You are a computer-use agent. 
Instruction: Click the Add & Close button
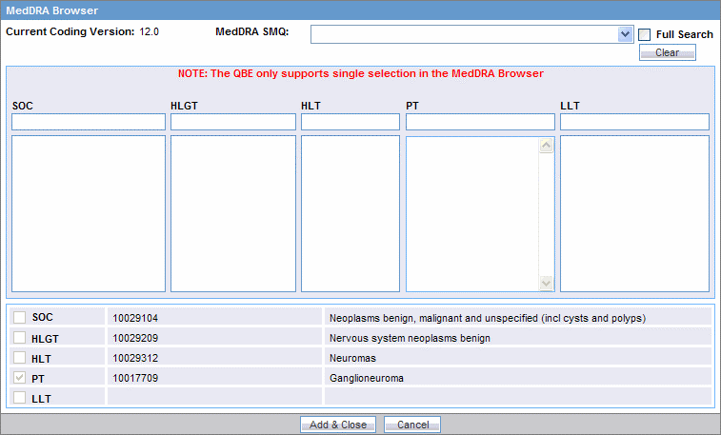[338, 425]
